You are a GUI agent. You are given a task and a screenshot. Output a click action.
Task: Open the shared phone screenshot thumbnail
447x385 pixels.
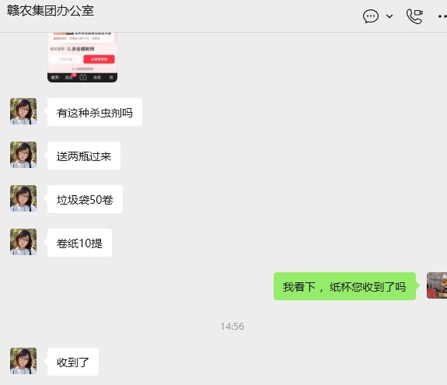(x=82, y=58)
